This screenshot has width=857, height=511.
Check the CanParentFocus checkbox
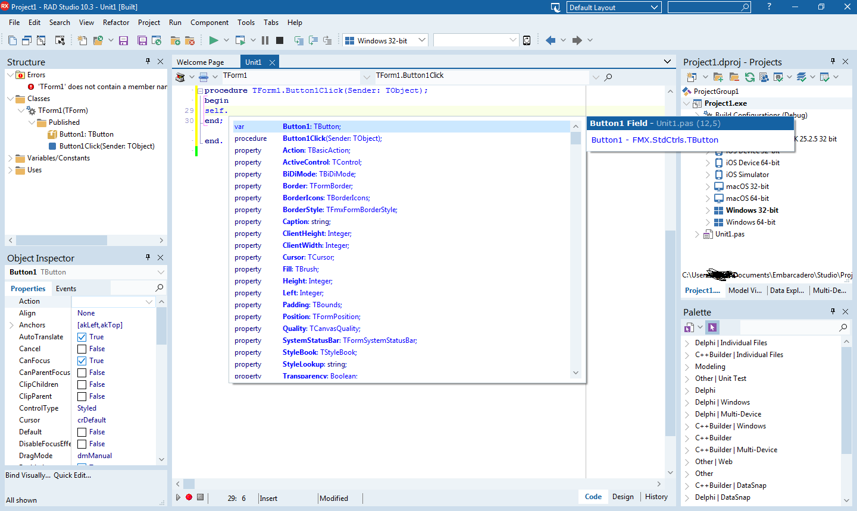[x=82, y=373]
